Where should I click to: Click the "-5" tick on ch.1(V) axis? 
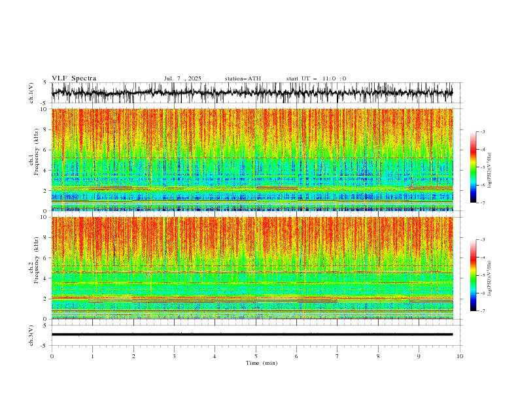(44, 103)
